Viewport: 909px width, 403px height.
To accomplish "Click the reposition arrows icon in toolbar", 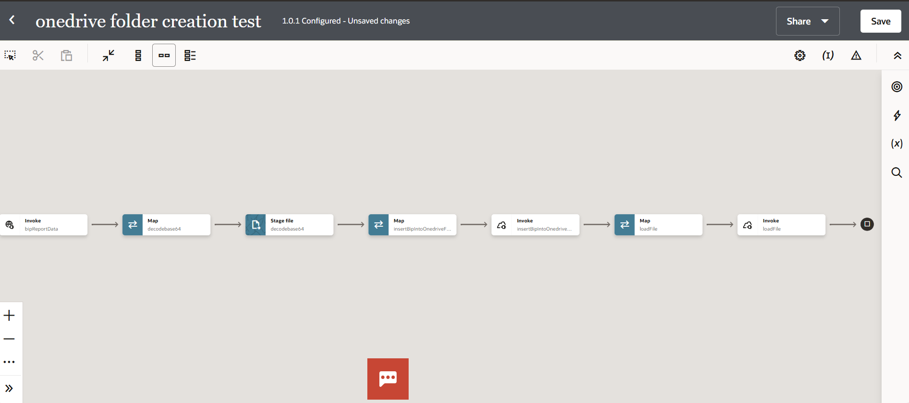I will pyautogui.click(x=109, y=55).
